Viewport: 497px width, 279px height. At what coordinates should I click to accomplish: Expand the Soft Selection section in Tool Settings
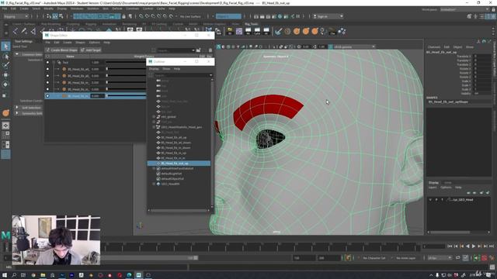[x=17, y=108]
